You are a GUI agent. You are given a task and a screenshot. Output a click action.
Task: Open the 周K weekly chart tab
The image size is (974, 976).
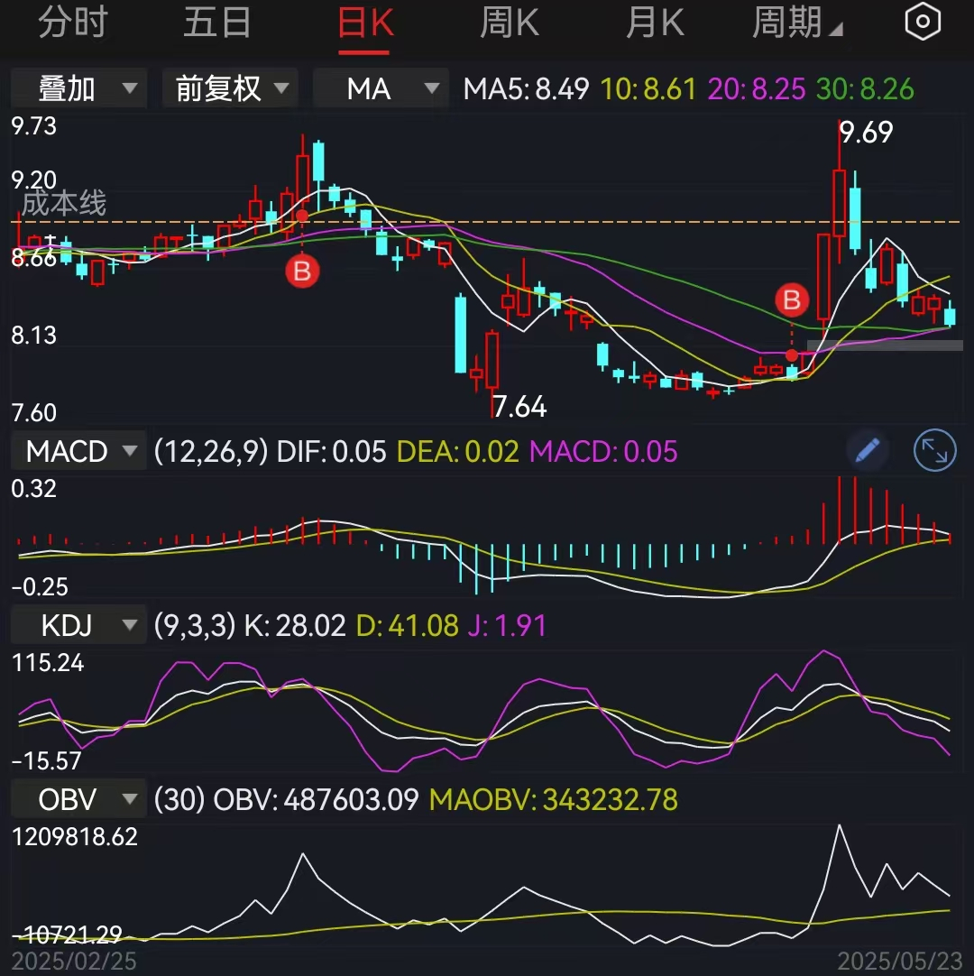point(509,23)
